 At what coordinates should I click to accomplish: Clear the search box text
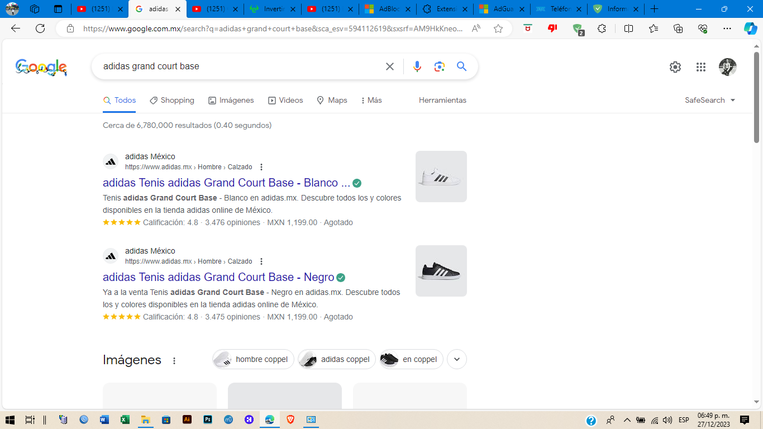click(390, 66)
